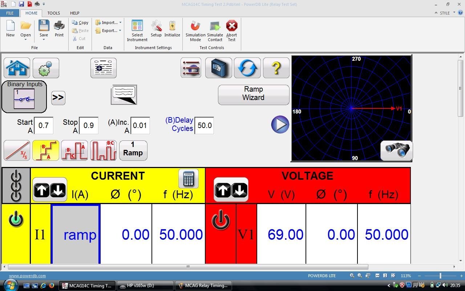Click the www.powerdb.com link
The width and height of the screenshot is (465, 291).
pos(27,276)
